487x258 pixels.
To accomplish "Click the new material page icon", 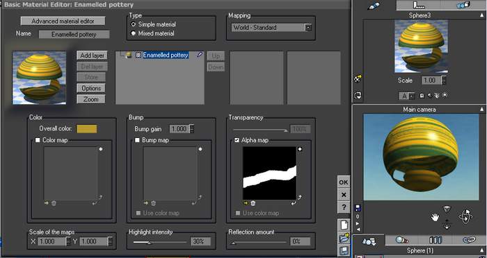I will point(344,225).
